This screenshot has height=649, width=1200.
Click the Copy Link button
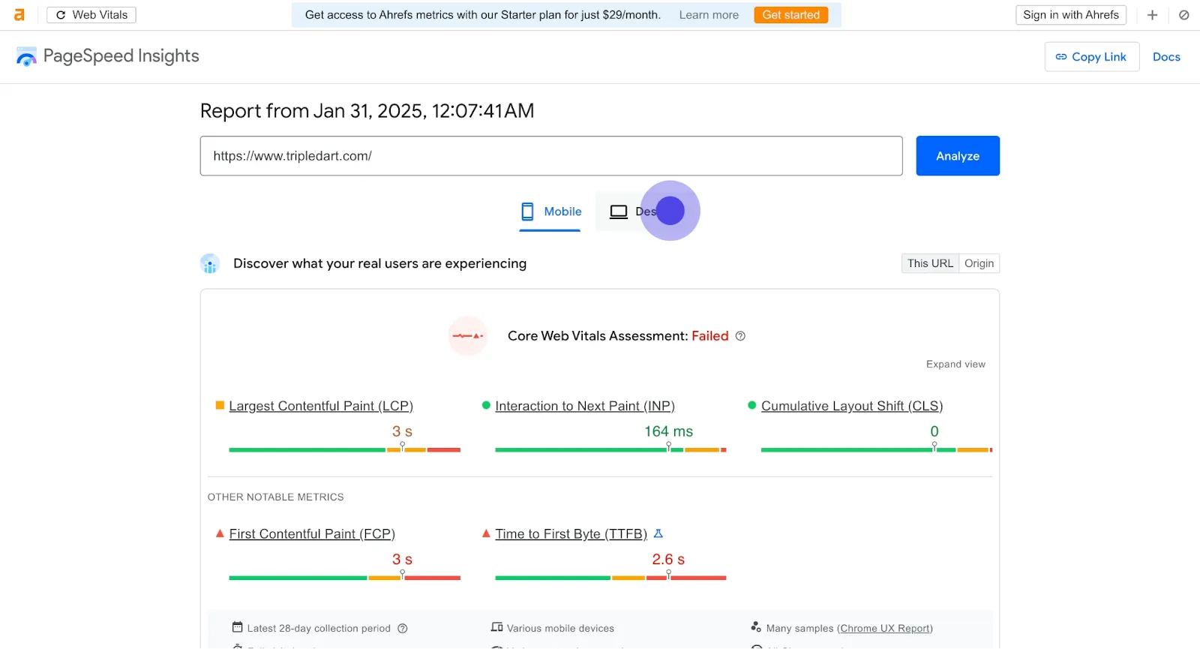click(x=1092, y=57)
